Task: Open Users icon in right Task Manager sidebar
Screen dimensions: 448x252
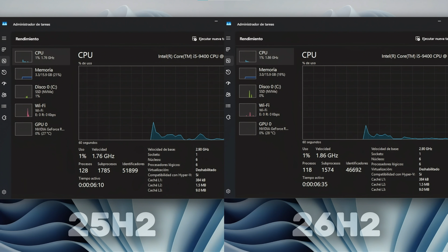Action: [228, 94]
